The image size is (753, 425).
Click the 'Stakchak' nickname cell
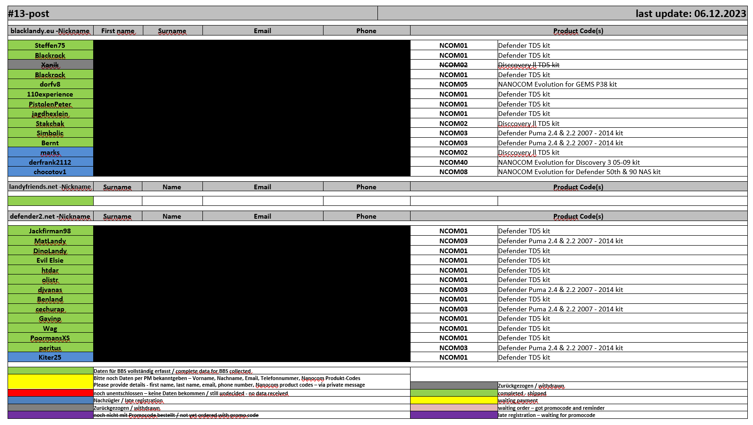tap(51, 124)
